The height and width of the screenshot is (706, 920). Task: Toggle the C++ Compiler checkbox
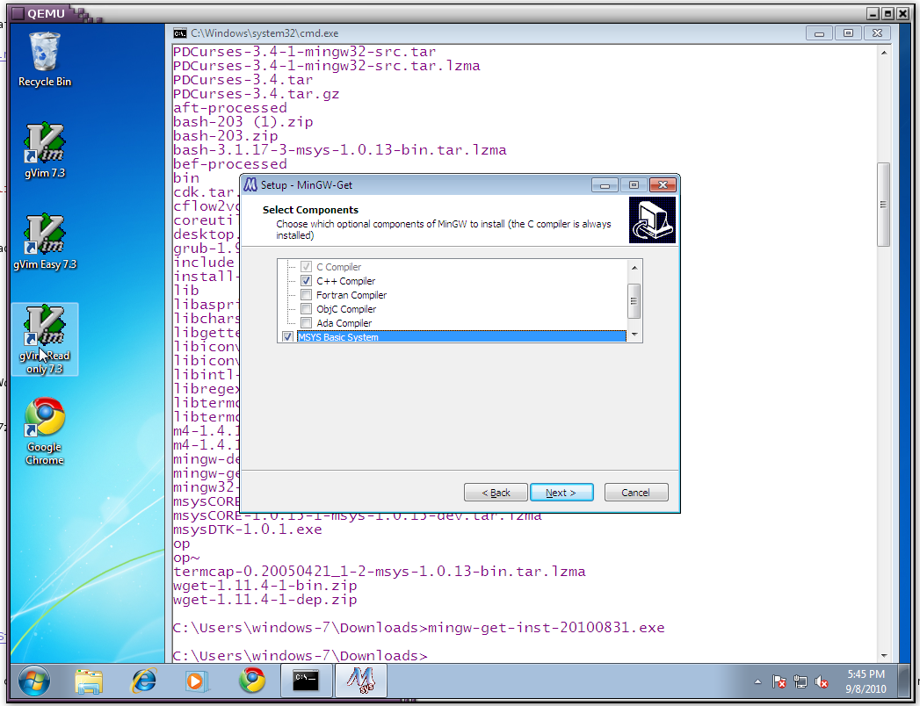tap(307, 281)
